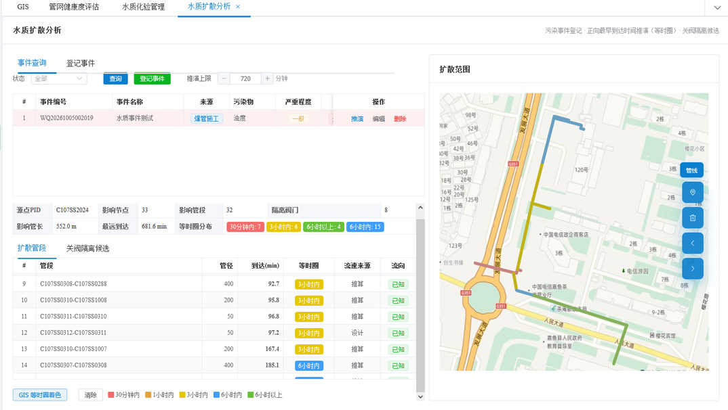
Task: Click the scrollbar up arrow
Action: pyautogui.click(x=421, y=208)
